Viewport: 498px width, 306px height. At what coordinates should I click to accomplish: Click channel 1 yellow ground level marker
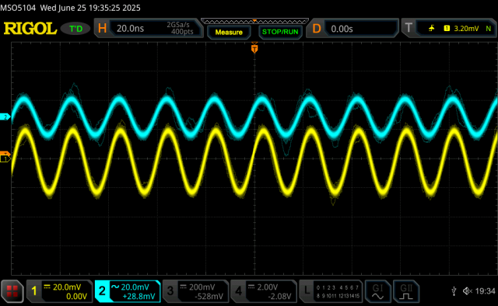5,159
